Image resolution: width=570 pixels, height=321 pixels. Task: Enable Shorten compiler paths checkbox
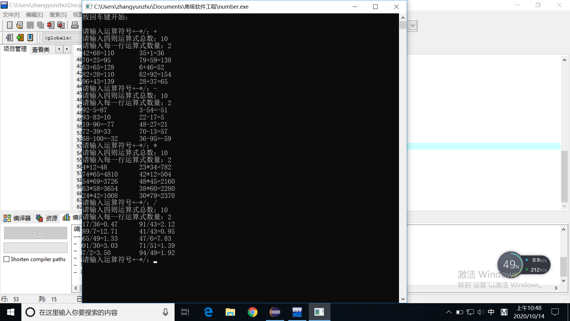[7, 259]
